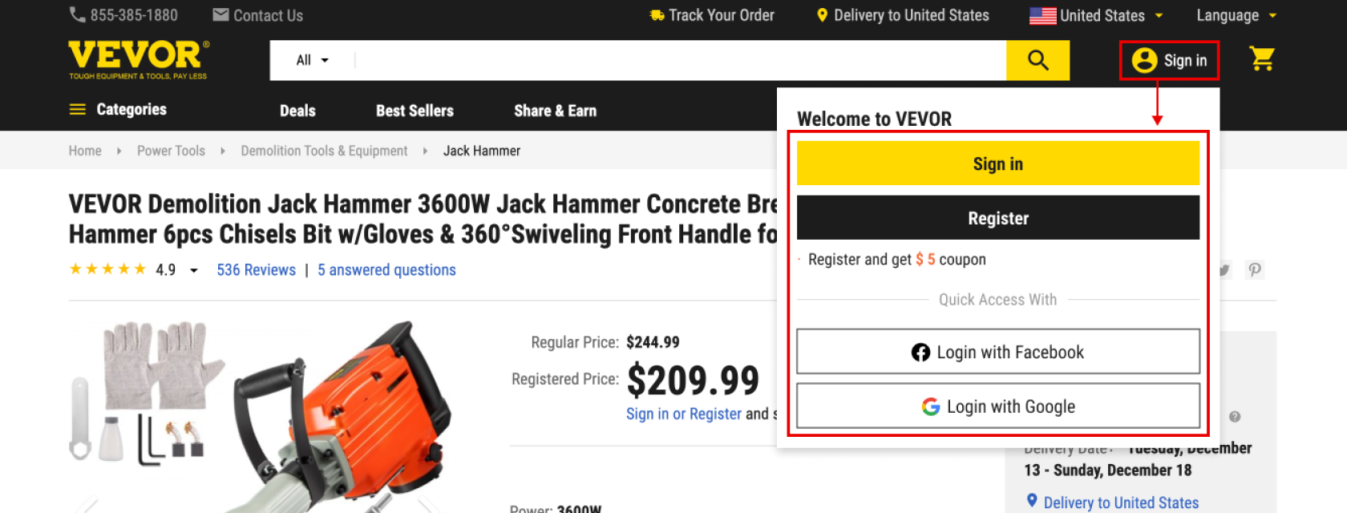
Task: Click the Pinterest share icon
Action: (x=1255, y=270)
